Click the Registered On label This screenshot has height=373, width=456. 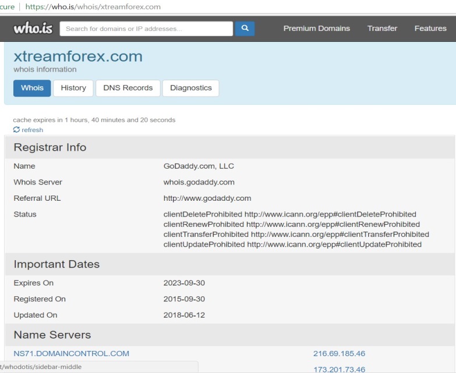(40, 299)
